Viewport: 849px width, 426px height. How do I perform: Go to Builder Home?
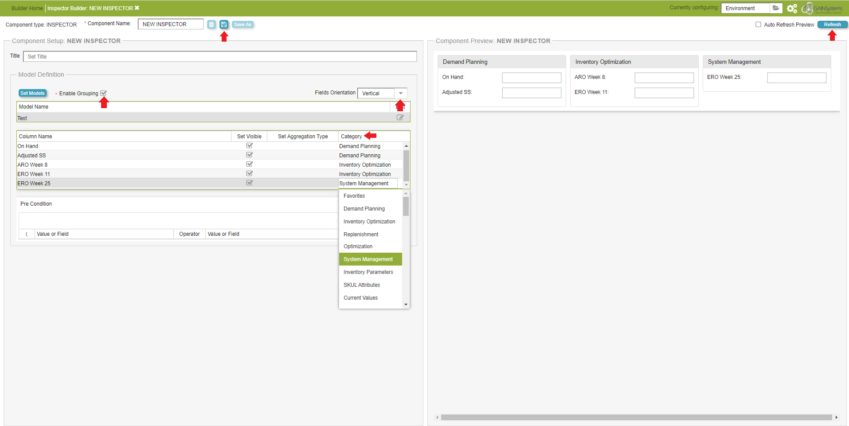(27, 8)
